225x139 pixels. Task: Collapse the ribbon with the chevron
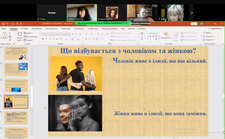pyautogui.click(x=223, y=44)
